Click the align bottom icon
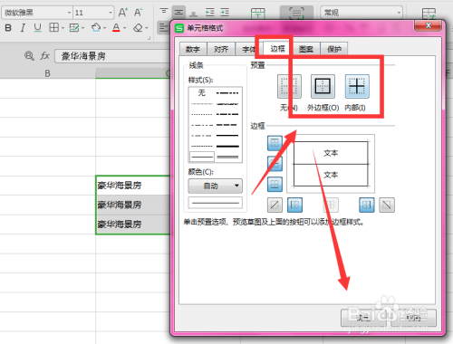Image resolution: width=453 pixels, height=344 pixels. 194,13
